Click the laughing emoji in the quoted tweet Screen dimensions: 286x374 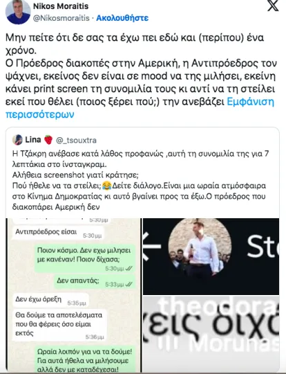pos(107,186)
